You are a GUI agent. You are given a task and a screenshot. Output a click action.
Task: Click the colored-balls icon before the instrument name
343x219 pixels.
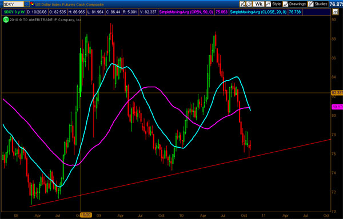tap(32, 4)
